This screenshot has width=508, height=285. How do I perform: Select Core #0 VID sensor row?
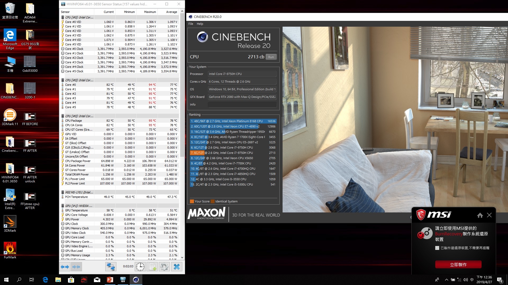[x=119, y=22]
